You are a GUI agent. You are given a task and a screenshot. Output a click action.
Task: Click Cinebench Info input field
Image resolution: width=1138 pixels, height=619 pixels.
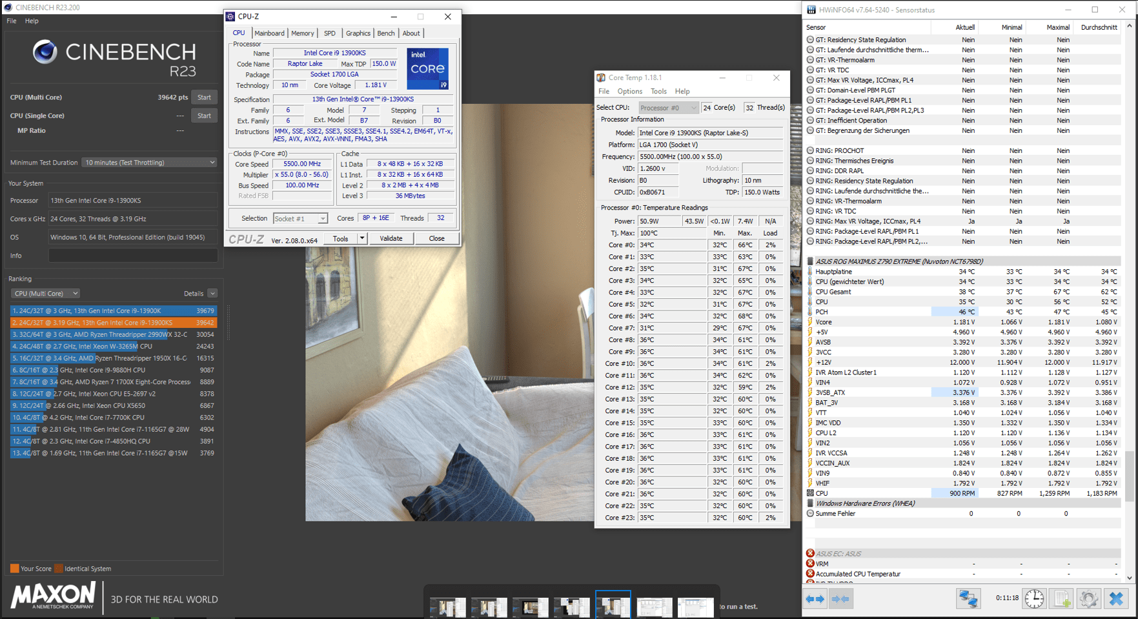tap(133, 256)
